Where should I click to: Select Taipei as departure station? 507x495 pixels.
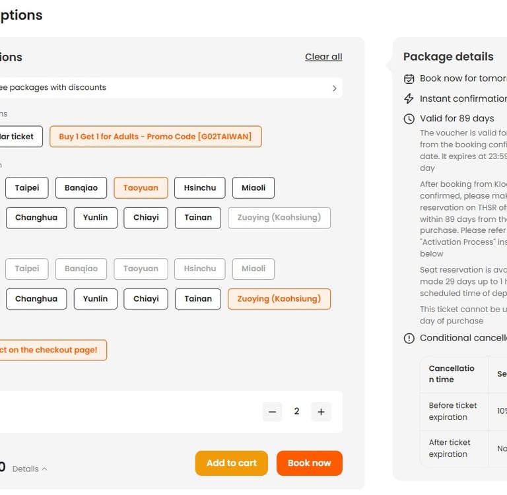[x=27, y=188]
